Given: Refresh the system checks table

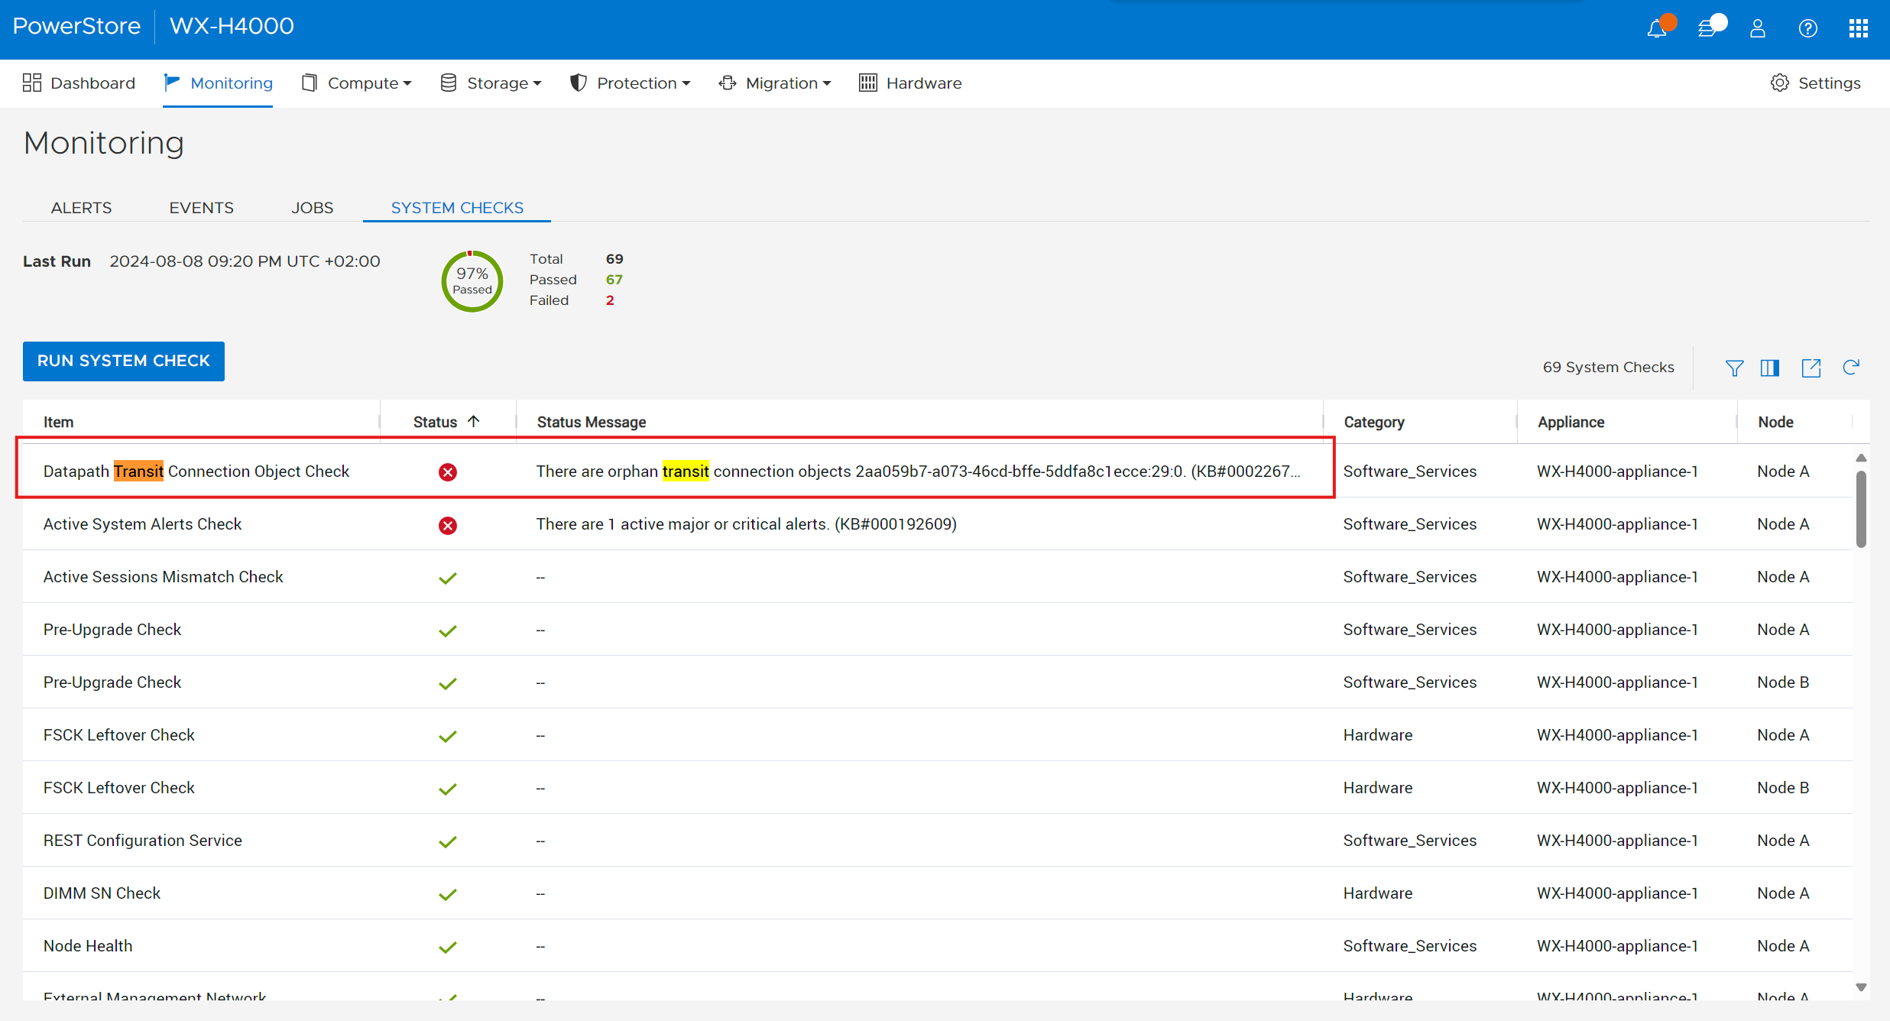Looking at the screenshot, I should (x=1850, y=368).
